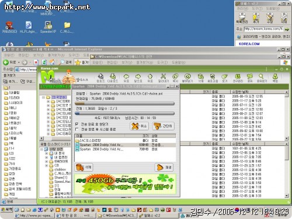Click the 삭제 button below the transfer list
Image resolution: width=292 pixels, height=219 pixels.
tap(84, 168)
